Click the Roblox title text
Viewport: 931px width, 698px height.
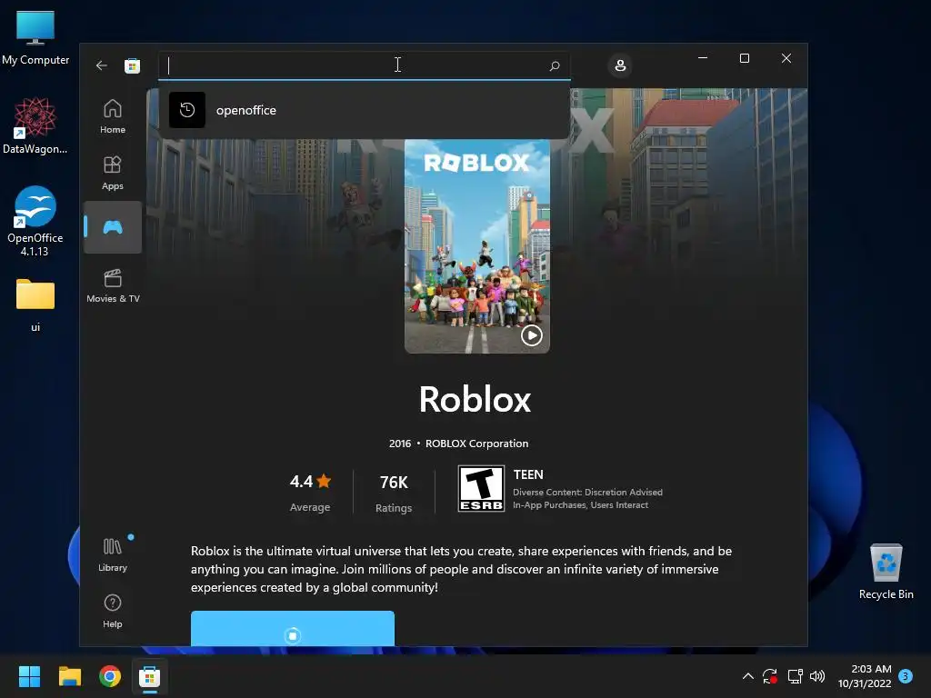(475, 399)
